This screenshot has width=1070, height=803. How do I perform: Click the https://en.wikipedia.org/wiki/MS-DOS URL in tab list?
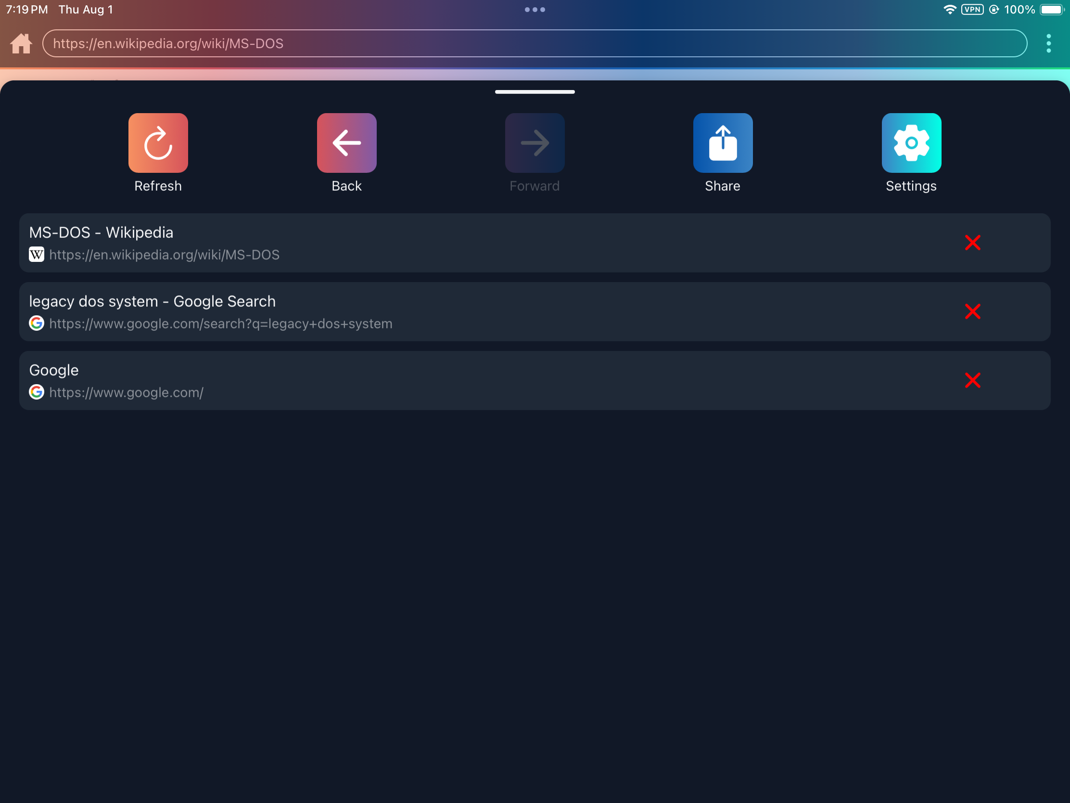click(165, 255)
